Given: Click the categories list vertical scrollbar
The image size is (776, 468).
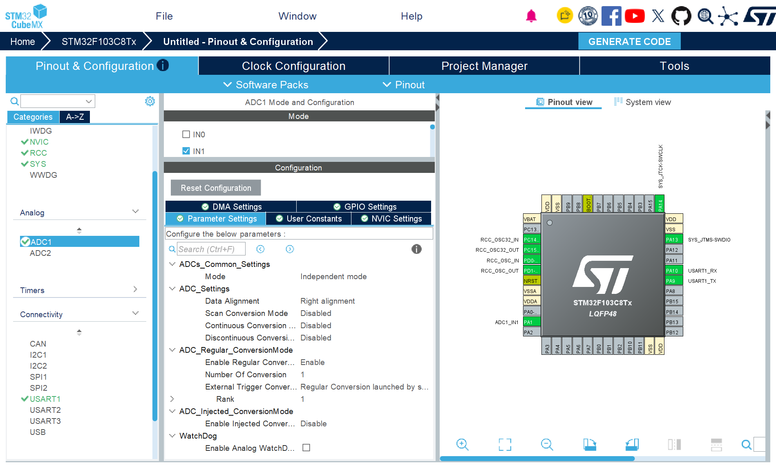Looking at the screenshot, I should [x=155, y=296].
